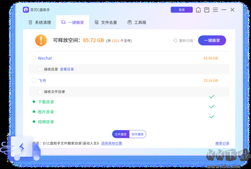Screen dimensions: 251x169
Task: Open the feedback note icon
Action: [207, 10]
